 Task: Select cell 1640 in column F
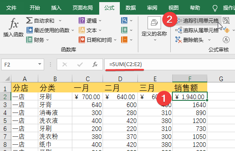[190, 105]
